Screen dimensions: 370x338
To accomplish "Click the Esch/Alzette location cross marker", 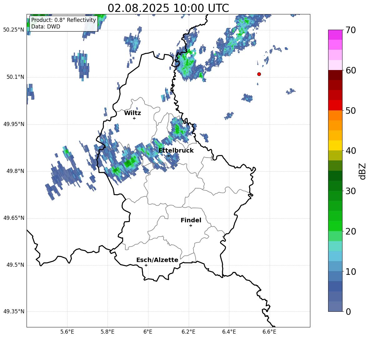I will point(146,265).
